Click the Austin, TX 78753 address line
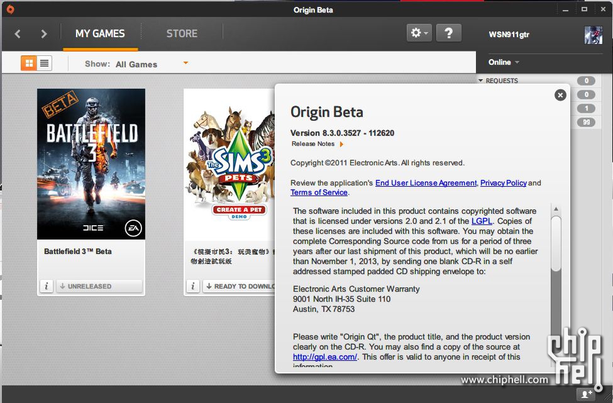Viewport: 613px width, 403px height. (324, 309)
